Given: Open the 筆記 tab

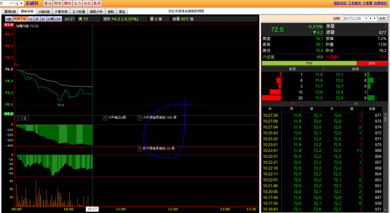Looking at the screenshot, I should tap(122, 11).
